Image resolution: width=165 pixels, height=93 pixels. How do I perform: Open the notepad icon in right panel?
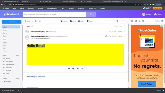click(x=139, y=21)
